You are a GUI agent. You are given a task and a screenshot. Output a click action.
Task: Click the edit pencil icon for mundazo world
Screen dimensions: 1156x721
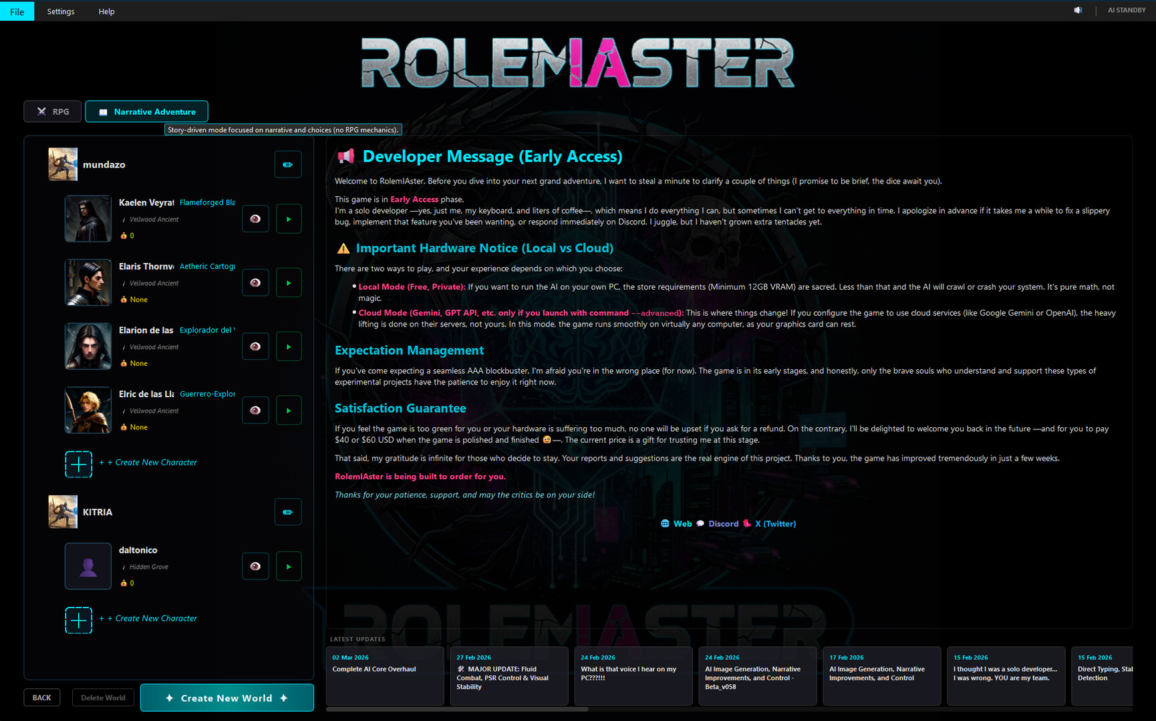click(287, 165)
